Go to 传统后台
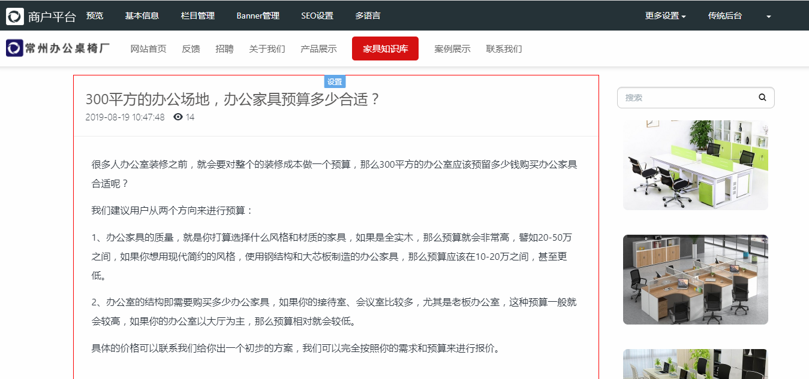Viewport: 809px width, 379px height. 725,16
